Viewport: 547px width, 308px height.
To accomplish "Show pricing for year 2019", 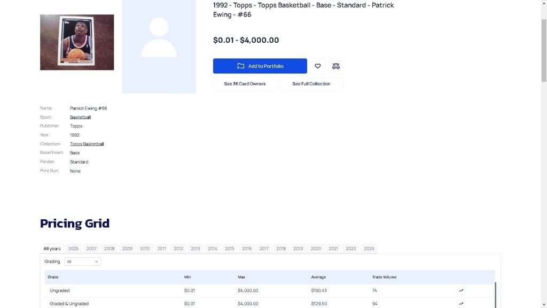I will [x=298, y=249].
